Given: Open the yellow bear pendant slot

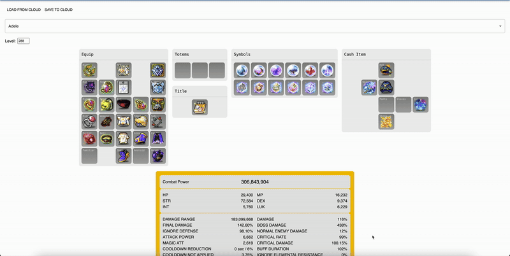Looking at the screenshot, I should point(106,104).
